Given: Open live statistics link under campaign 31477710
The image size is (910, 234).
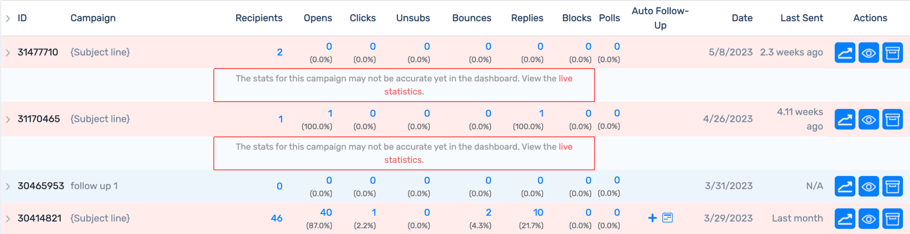Looking at the screenshot, I should [x=565, y=79].
